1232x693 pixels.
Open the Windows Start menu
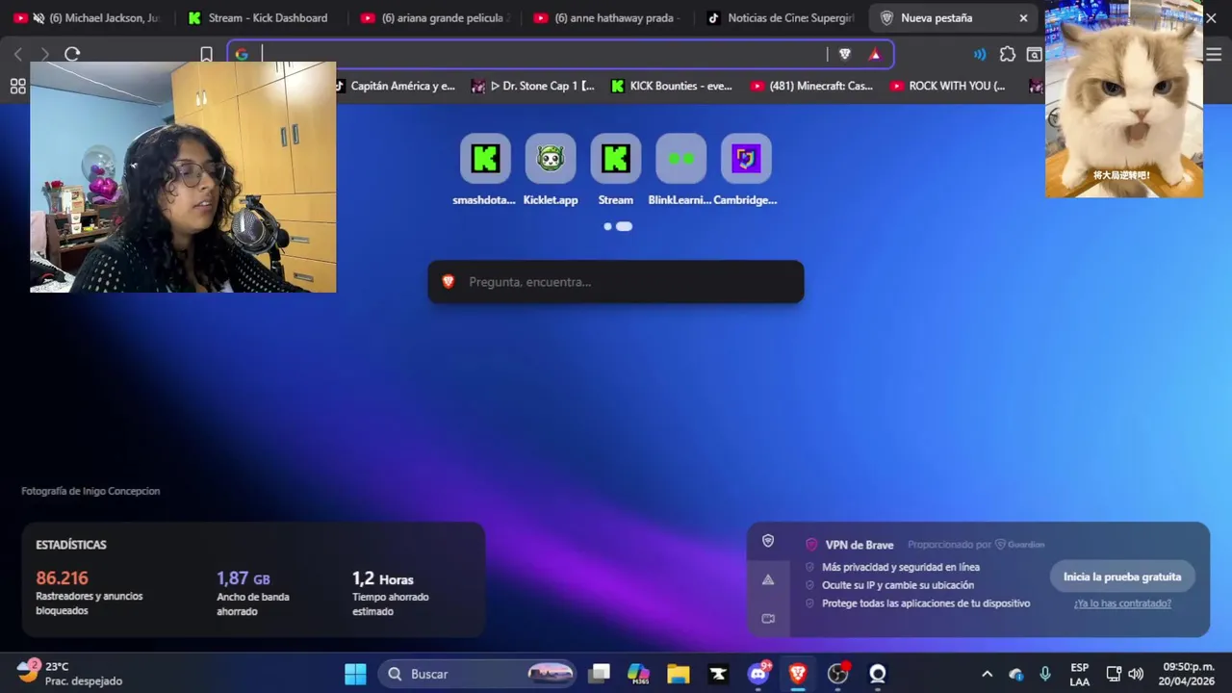pos(355,674)
